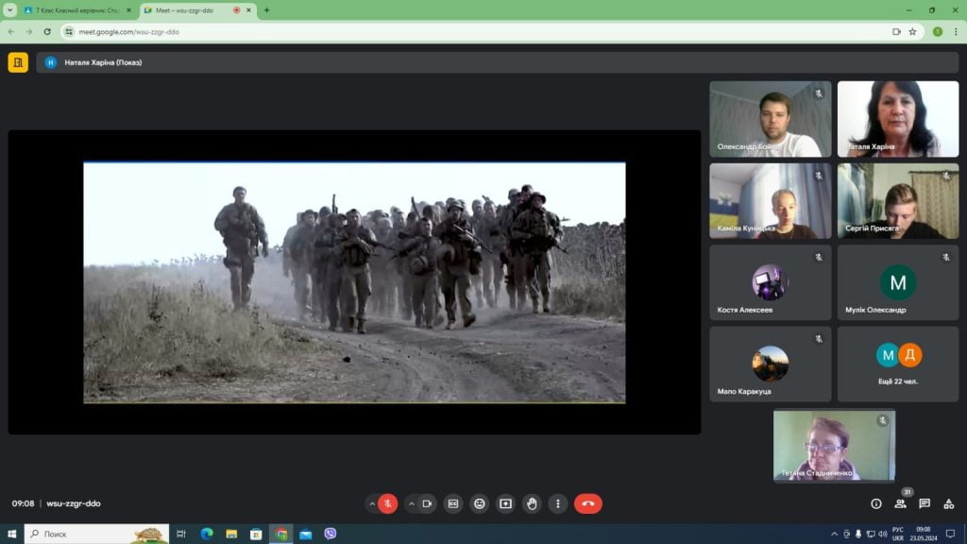Viewport: 967px width, 544px height.
Task: Click the call time 09:08 in Meet
Action: 23,503
